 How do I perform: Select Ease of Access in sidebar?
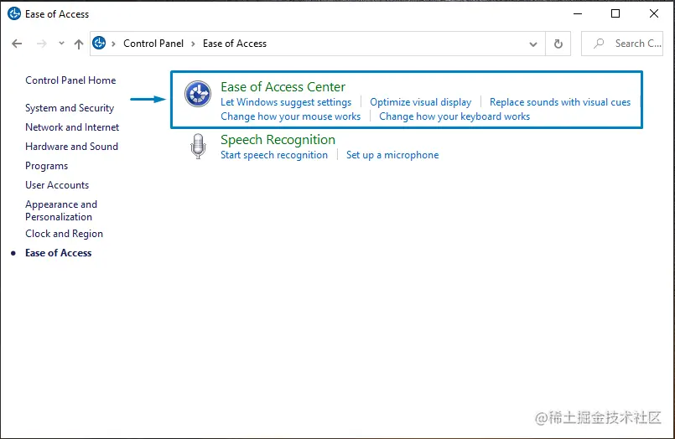point(59,253)
